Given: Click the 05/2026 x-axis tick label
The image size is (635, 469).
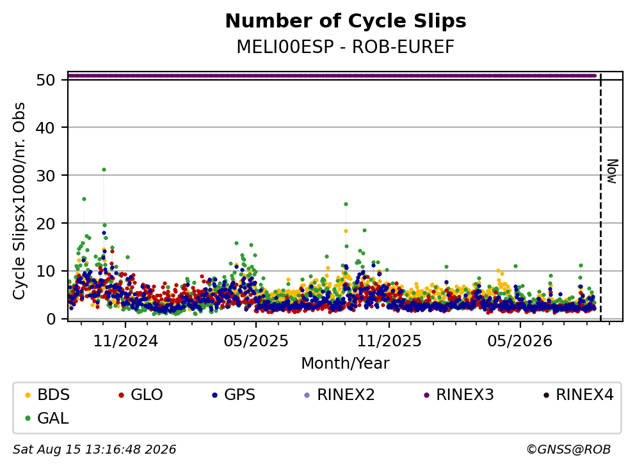Looking at the screenshot, I should [520, 341].
